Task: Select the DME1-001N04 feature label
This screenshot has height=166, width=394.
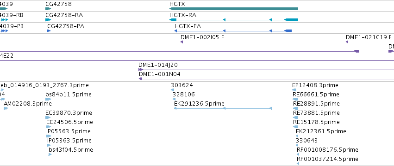Action: (160, 74)
